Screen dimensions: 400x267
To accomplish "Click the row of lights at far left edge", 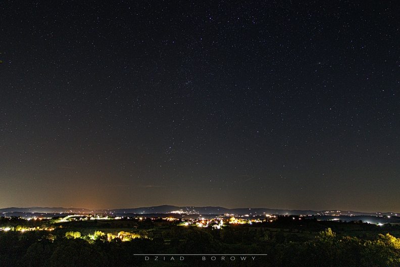I will coord(20,229).
